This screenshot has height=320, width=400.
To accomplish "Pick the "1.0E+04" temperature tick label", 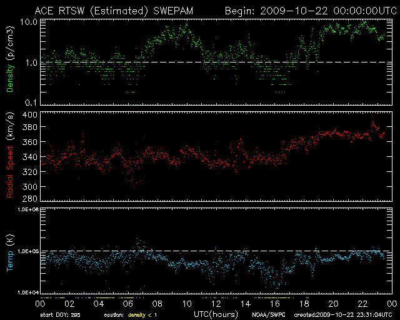I will (28, 292).
